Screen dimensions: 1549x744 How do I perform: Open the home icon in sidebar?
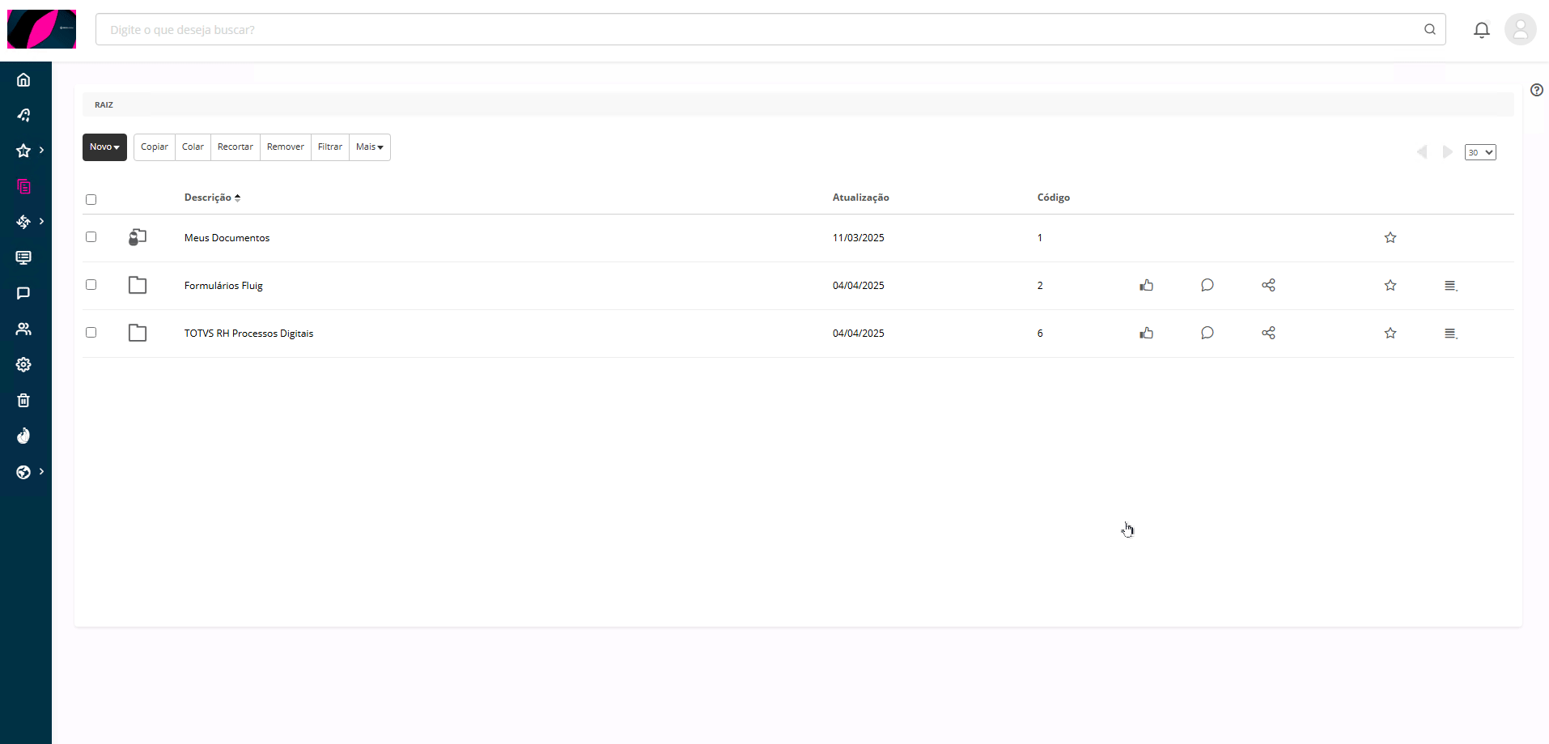[x=23, y=79]
